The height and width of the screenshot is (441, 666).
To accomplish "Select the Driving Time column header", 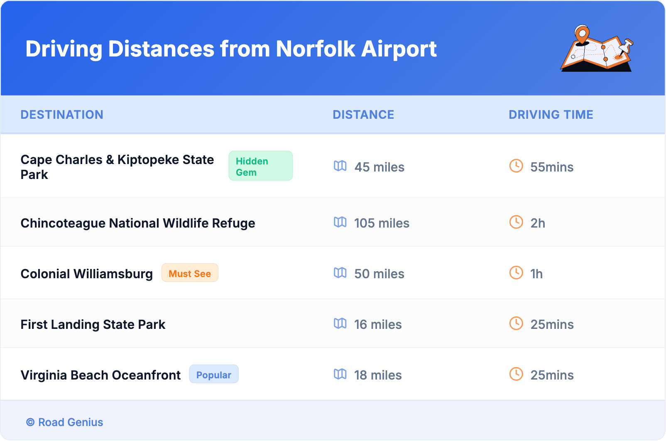I will (x=551, y=115).
